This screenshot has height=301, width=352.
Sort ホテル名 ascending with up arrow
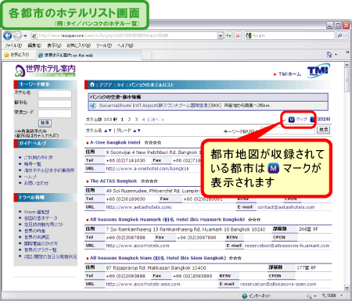[106, 131]
